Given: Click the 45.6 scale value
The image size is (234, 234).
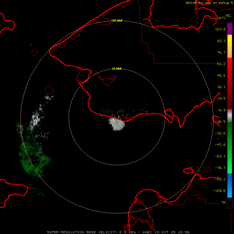Looking at the screenshot, I should click(221, 75).
